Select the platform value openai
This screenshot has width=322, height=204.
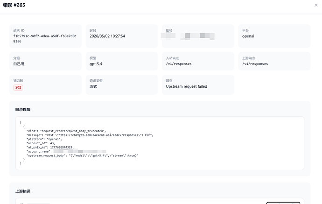(x=248, y=36)
